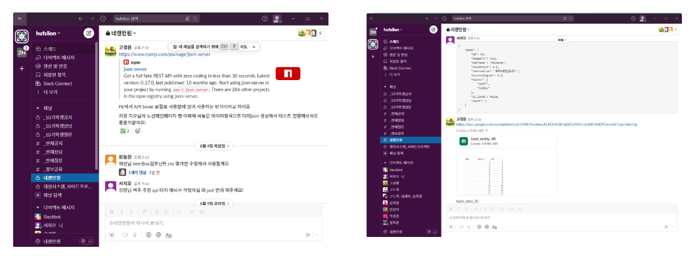Open 스레드 in left window sidebar
699x256 pixels.
pos(49,49)
